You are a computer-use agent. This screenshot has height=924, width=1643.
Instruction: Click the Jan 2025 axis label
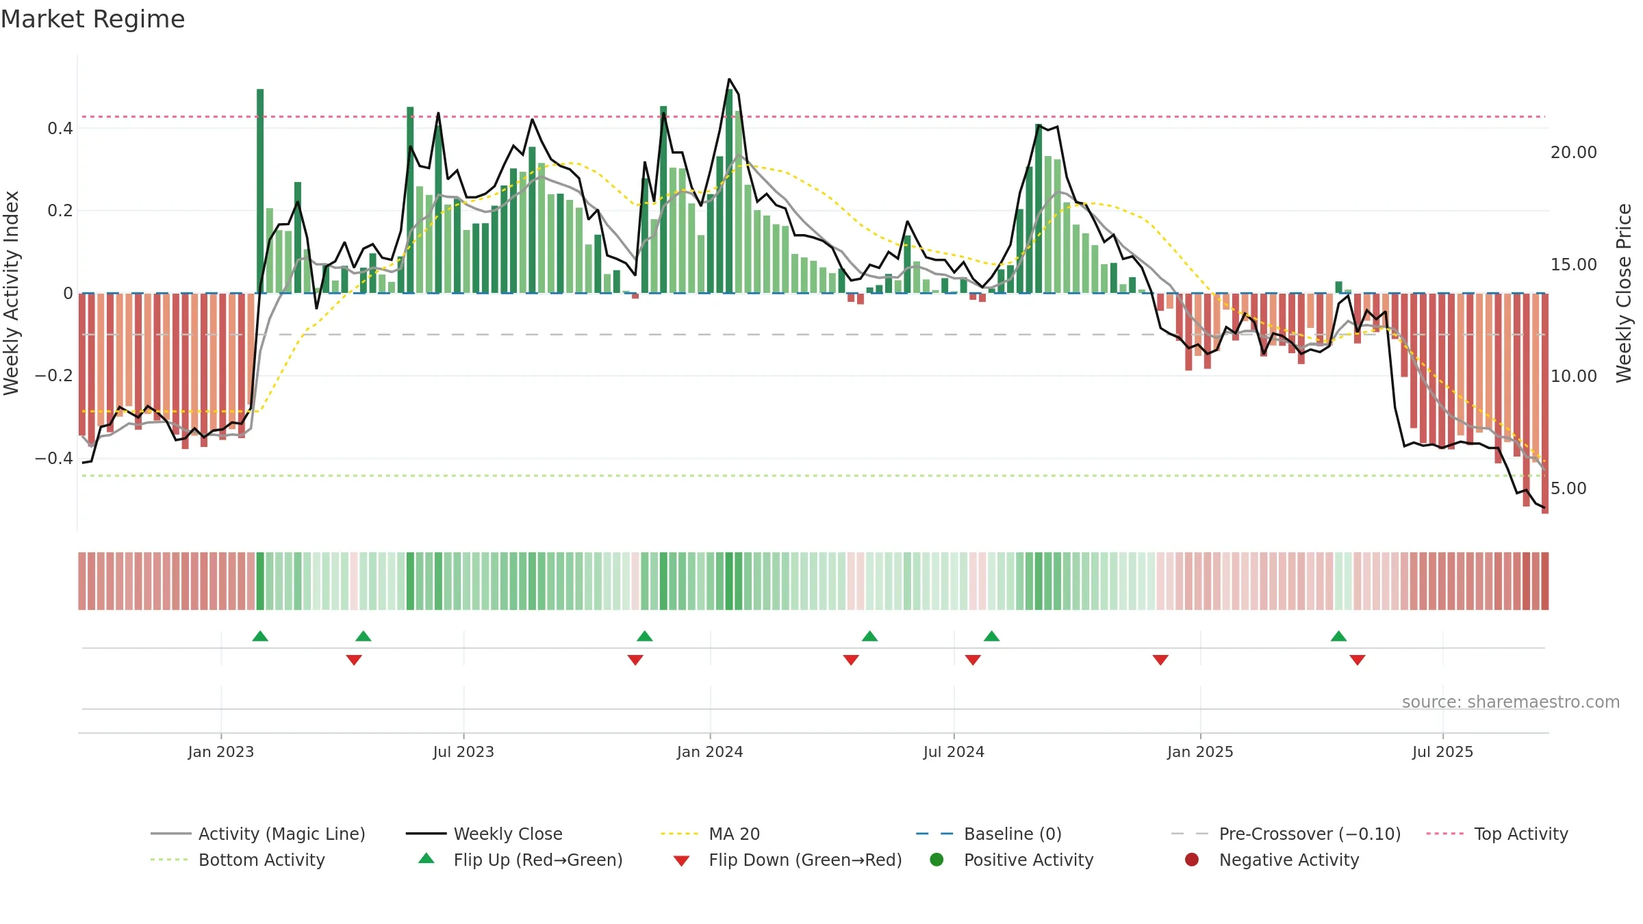1200,752
